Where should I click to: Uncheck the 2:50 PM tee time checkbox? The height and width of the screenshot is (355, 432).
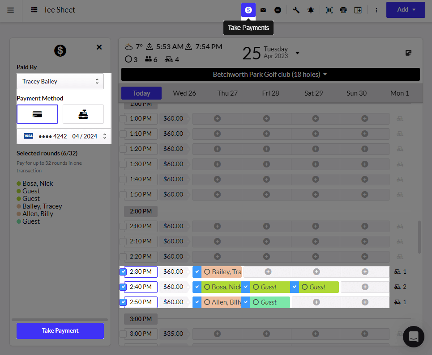coord(123,302)
